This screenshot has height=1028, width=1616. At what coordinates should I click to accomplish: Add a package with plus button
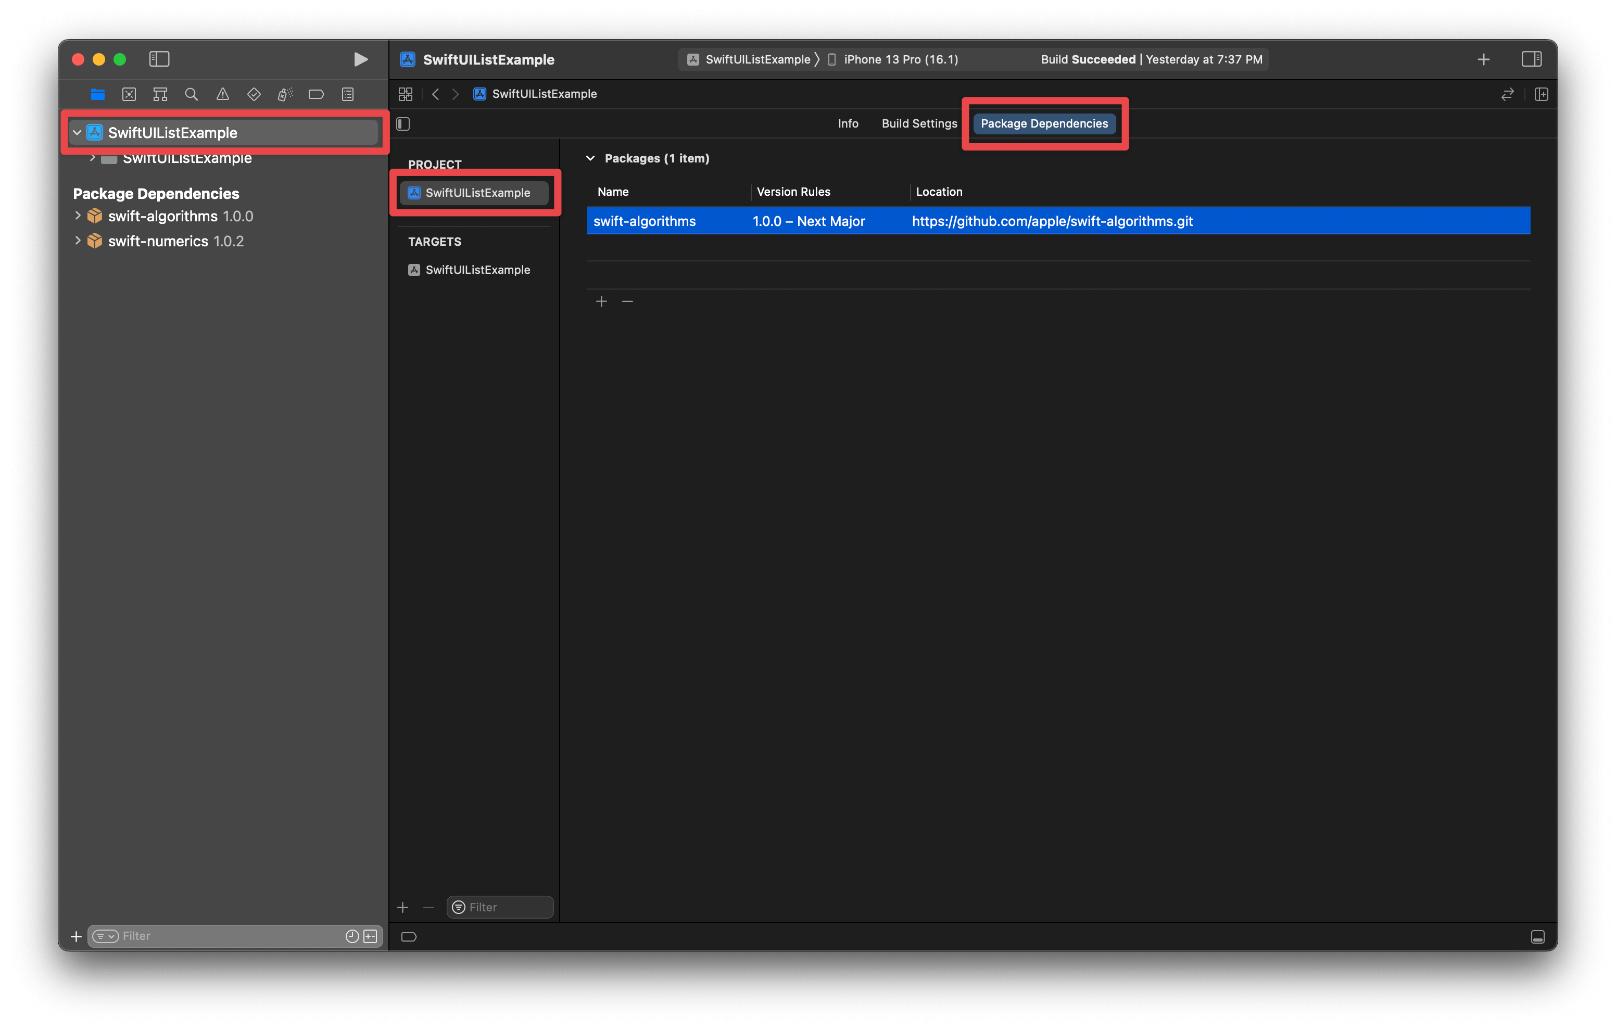click(601, 302)
